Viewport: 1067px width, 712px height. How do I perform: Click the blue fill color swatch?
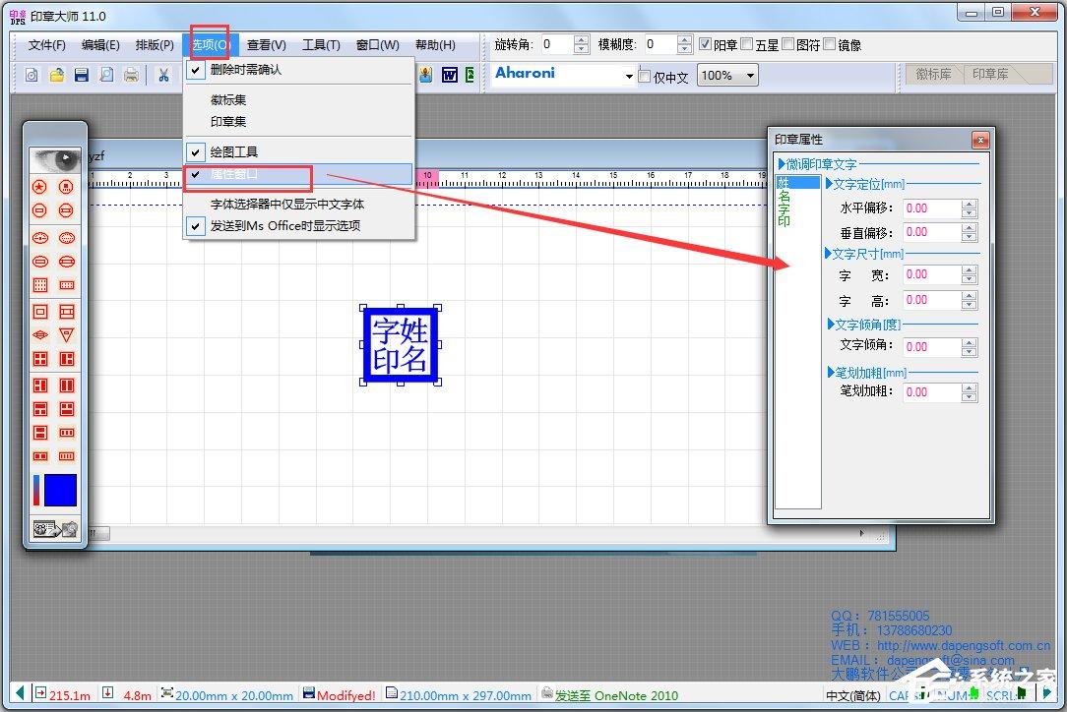pos(61,491)
